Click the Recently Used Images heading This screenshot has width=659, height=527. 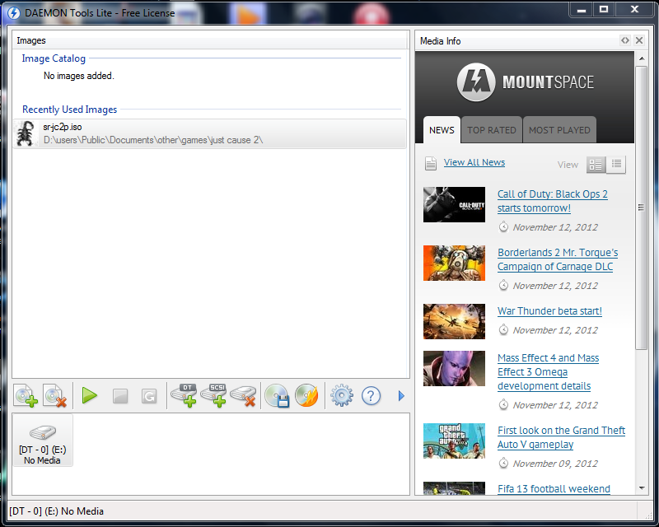70,110
